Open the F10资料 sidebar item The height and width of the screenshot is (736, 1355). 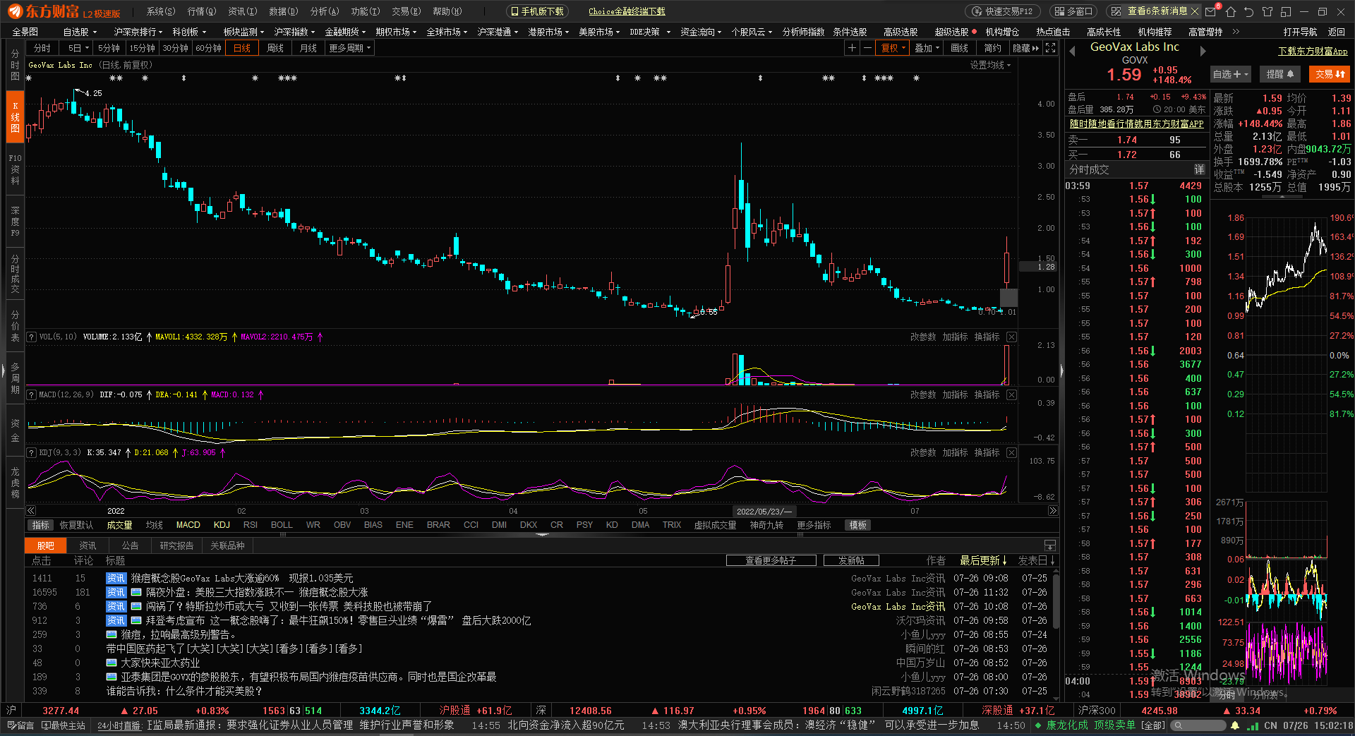(15, 169)
